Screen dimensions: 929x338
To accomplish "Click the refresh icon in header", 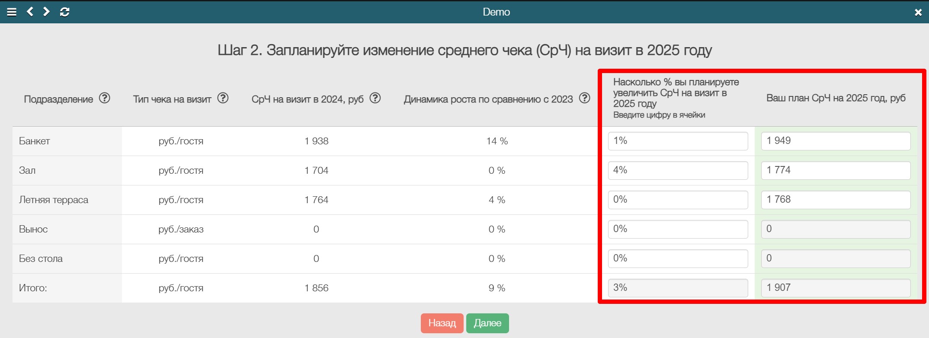I will [x=65, y=12].
